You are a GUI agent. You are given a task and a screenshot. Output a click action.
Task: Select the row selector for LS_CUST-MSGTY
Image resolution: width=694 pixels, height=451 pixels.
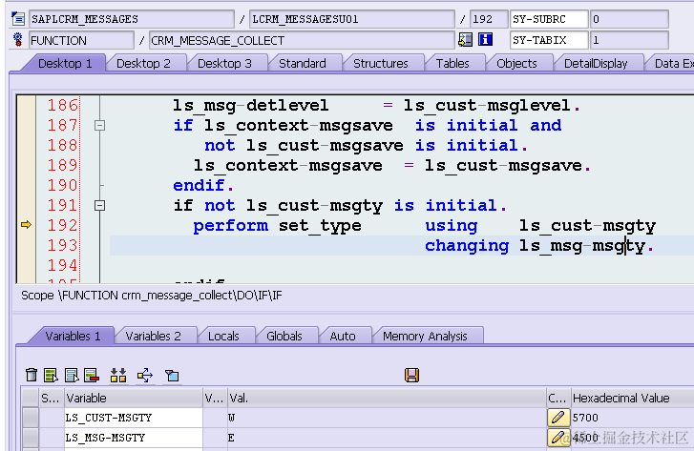31,418
